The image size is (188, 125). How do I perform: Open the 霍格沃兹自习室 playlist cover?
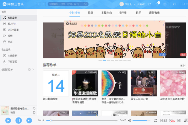click(x=144, y=83)
